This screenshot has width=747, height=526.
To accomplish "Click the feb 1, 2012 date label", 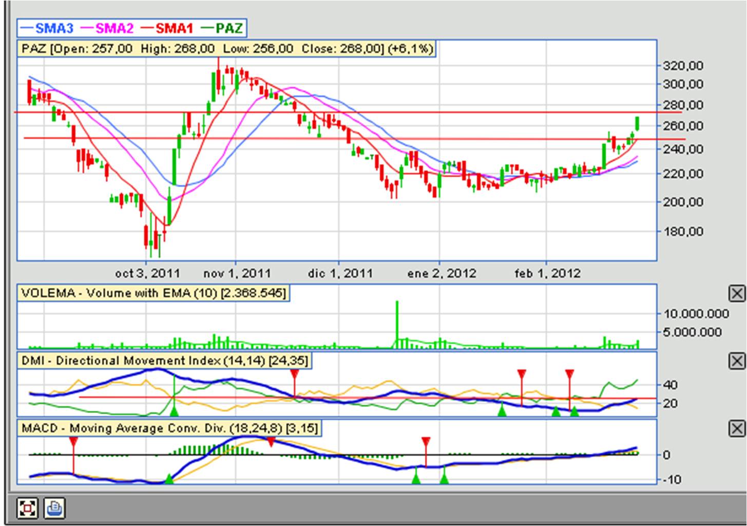I will [x=547, y=273].
